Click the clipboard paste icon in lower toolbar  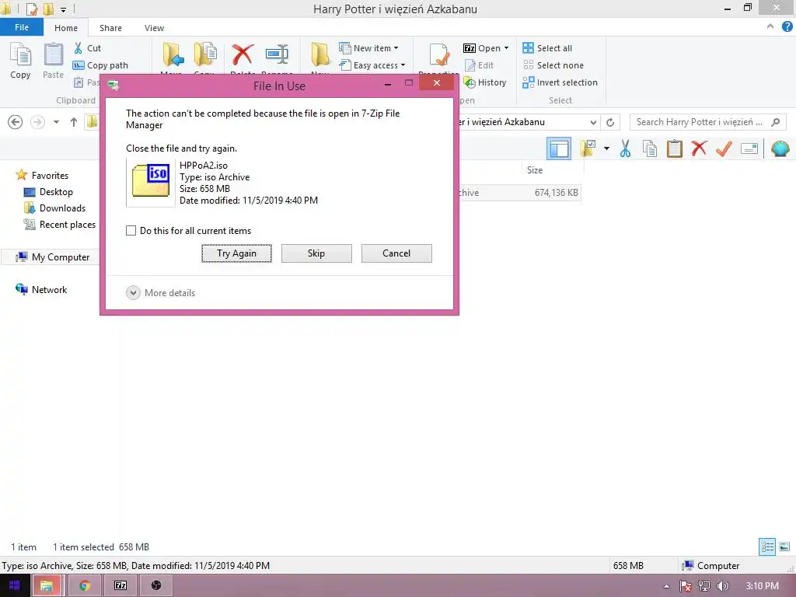click(675, 148)
